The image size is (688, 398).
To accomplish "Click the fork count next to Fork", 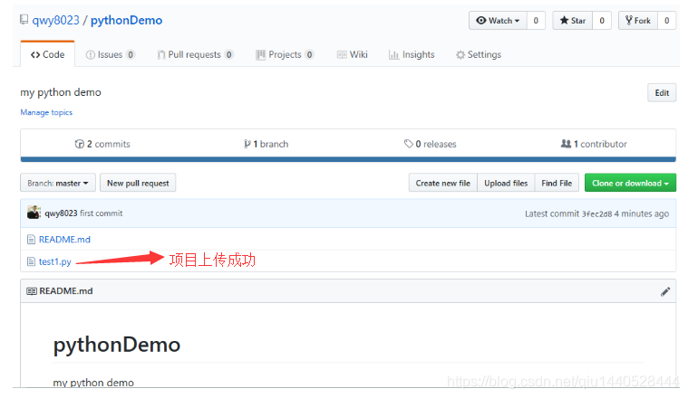I will click(666, 21).
